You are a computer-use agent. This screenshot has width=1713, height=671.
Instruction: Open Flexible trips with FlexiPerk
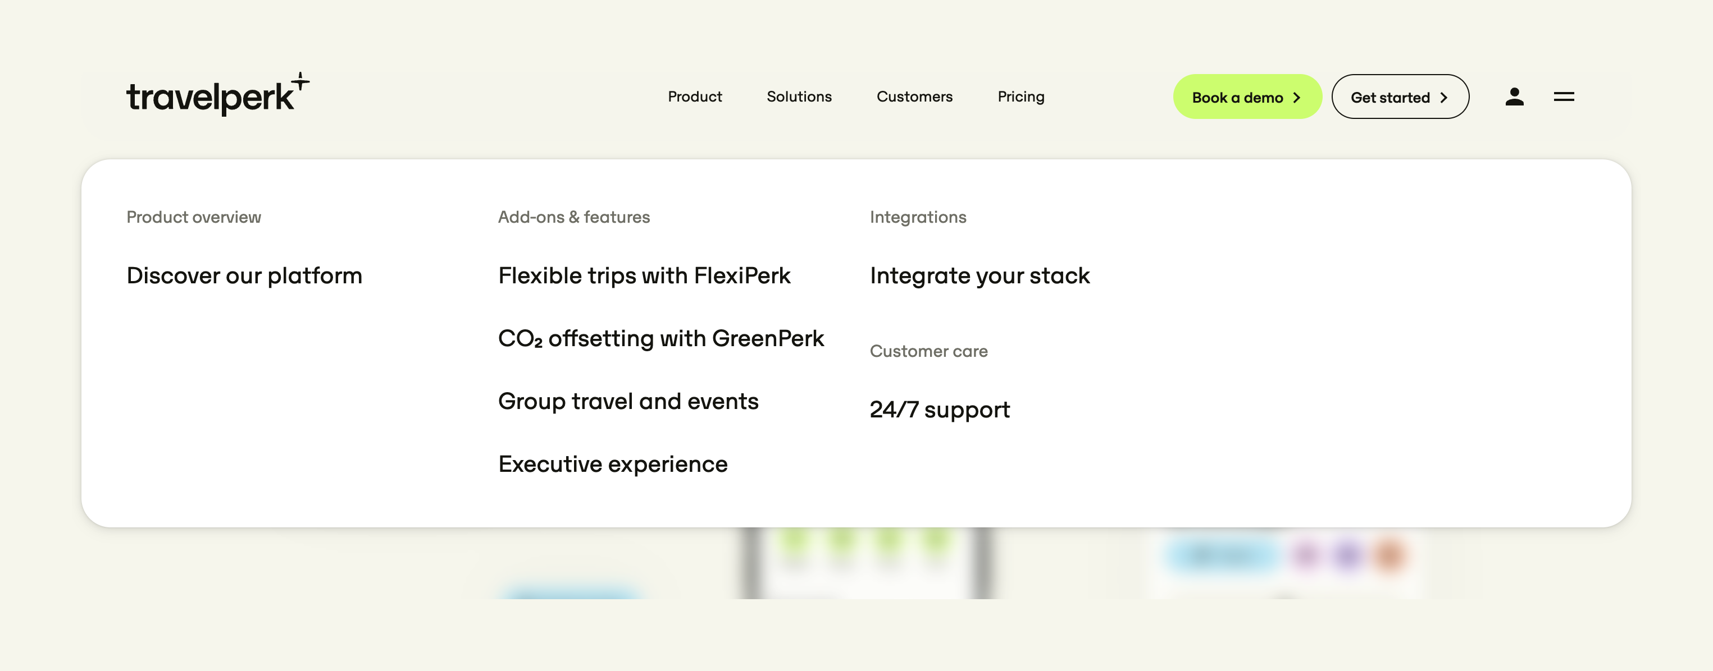[x=644, y=275]
